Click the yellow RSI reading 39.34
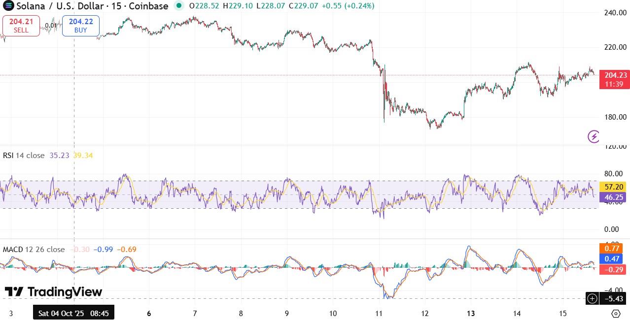This screenshot has width=630, height=320. [83, 156]
